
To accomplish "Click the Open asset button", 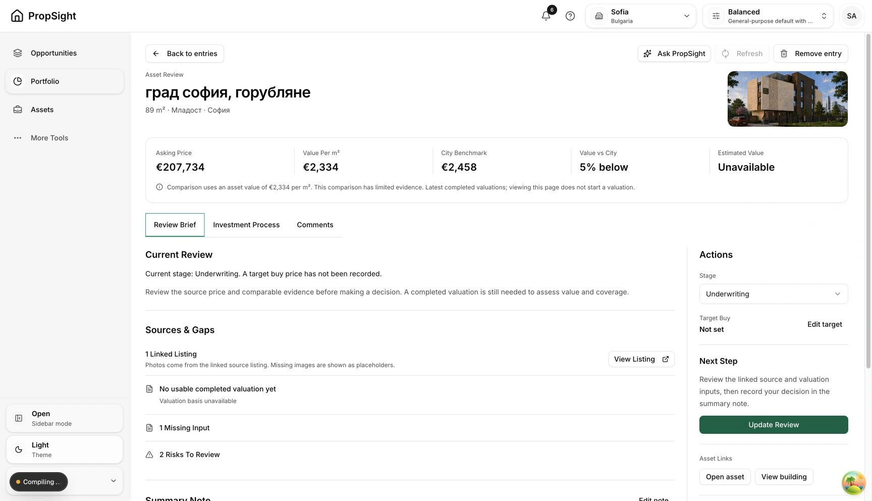I will [x=725, y=477].
